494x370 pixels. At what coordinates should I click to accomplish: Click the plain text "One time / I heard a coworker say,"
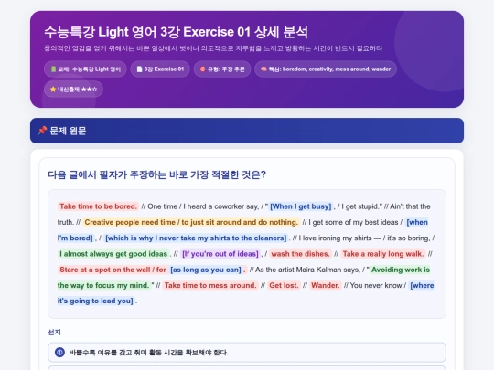pyautogui.click(x=203, y=206)
